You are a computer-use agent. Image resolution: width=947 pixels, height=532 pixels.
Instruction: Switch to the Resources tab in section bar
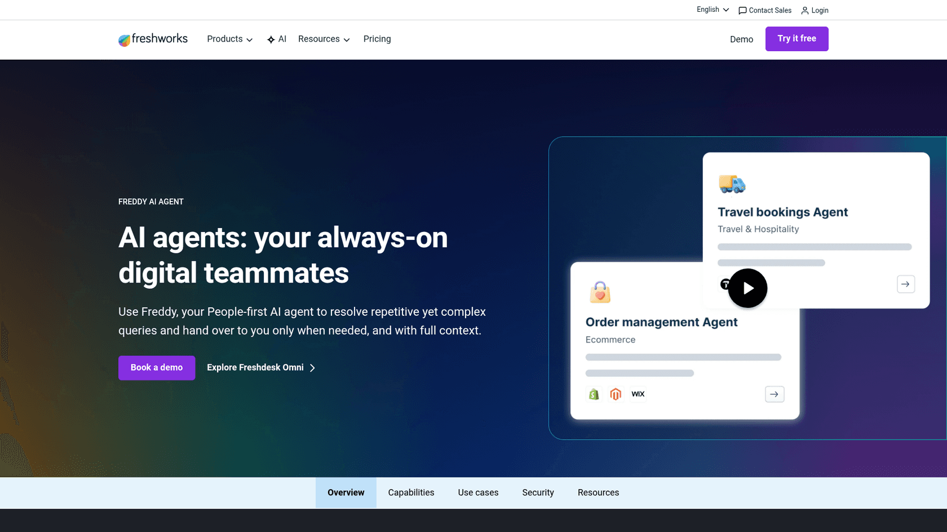599,493
